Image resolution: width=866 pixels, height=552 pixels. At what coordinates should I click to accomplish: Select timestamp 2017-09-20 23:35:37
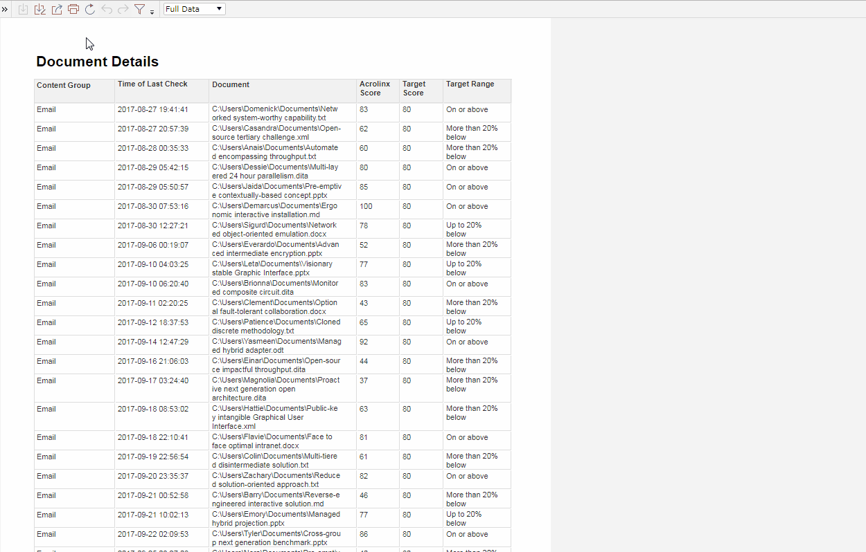[x=152, y=476]
